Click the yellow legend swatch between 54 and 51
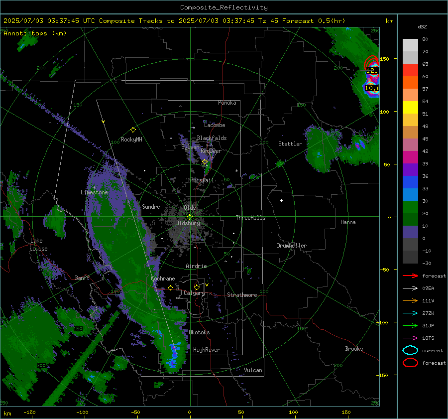Image resolution: width=448 pixels, height=419 pixels. tap(410, 108)
